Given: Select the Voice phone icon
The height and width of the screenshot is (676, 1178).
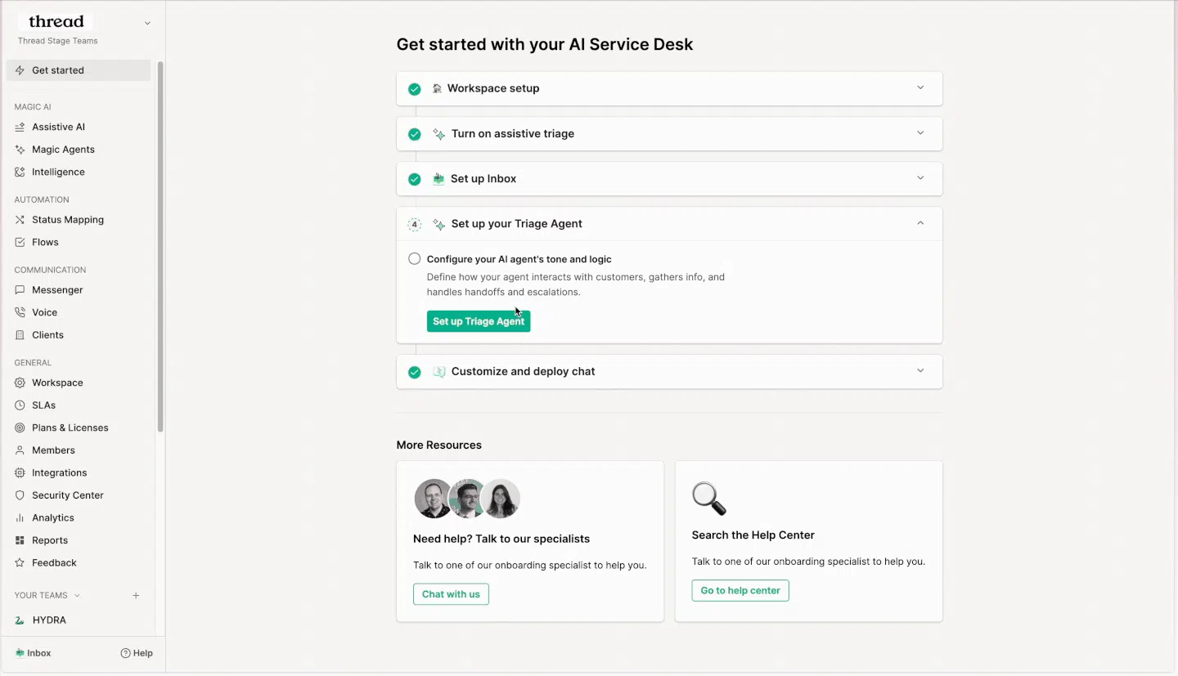Looking at the screenshot, I should (x=20, y=312).
